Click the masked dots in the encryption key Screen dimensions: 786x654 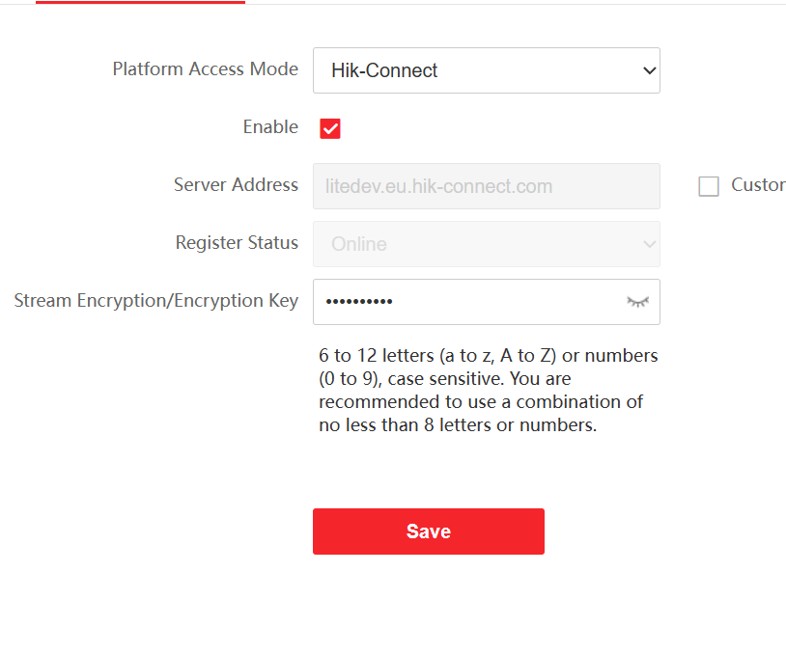tap(359, 302)
